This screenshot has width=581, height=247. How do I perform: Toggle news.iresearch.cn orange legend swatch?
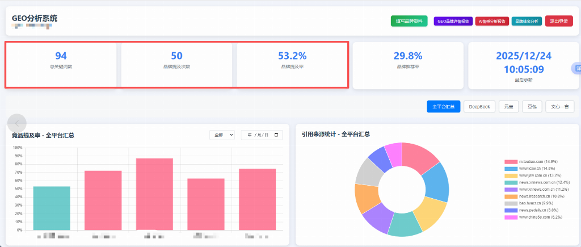511,196
